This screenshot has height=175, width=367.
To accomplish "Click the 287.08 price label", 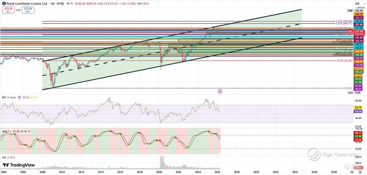I will click(358, 24).
